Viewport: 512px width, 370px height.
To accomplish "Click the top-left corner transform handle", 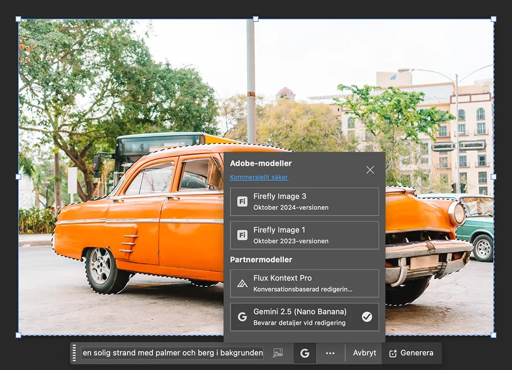I will pos(18,19).
